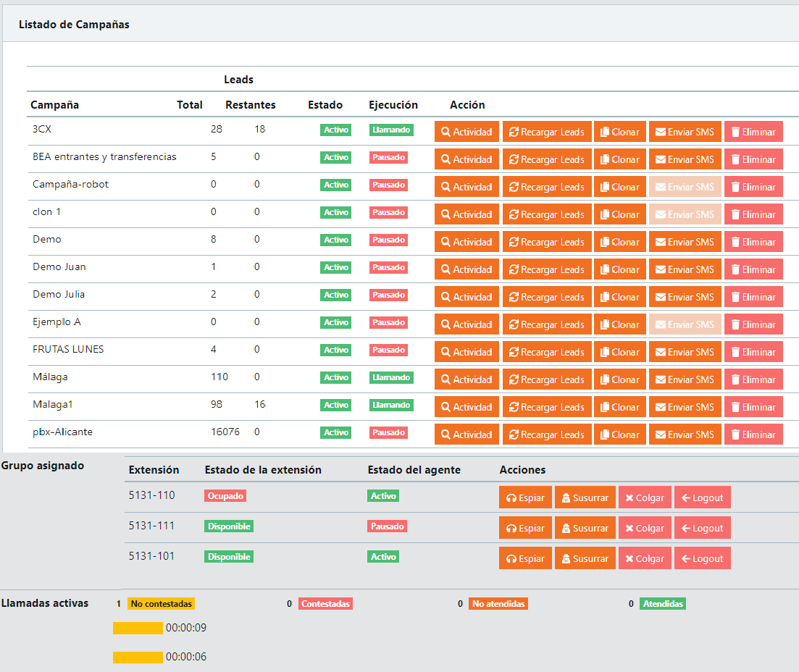The height and width of the screenshot is (672, 799).
Task: Sort the table by Campaña column header
Action: coord(55,105)
